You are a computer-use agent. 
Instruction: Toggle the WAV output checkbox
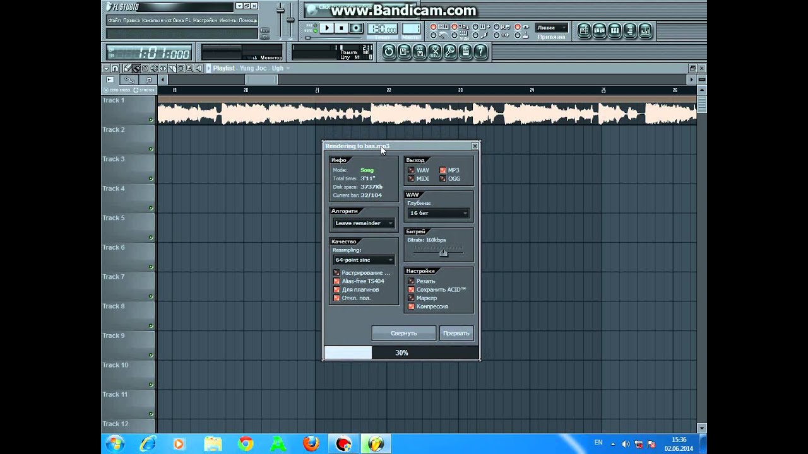[x=411, y=170]
